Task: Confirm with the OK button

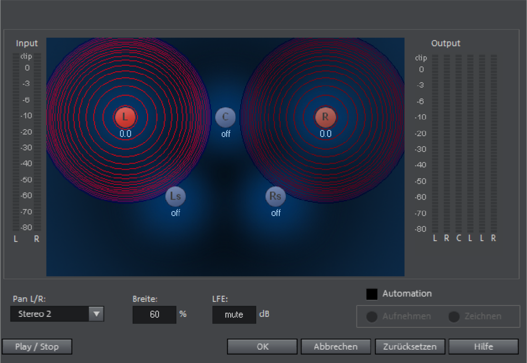Action: click(262, 347)
